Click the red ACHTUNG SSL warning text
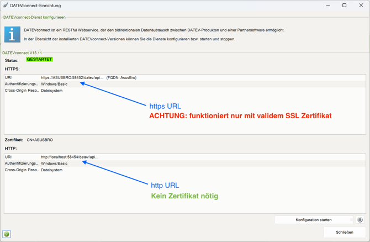 240,116
